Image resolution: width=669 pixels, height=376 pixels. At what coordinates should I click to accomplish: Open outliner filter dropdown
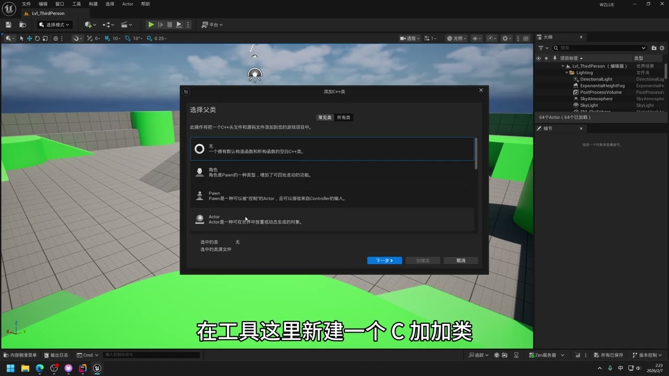point(543,48)
